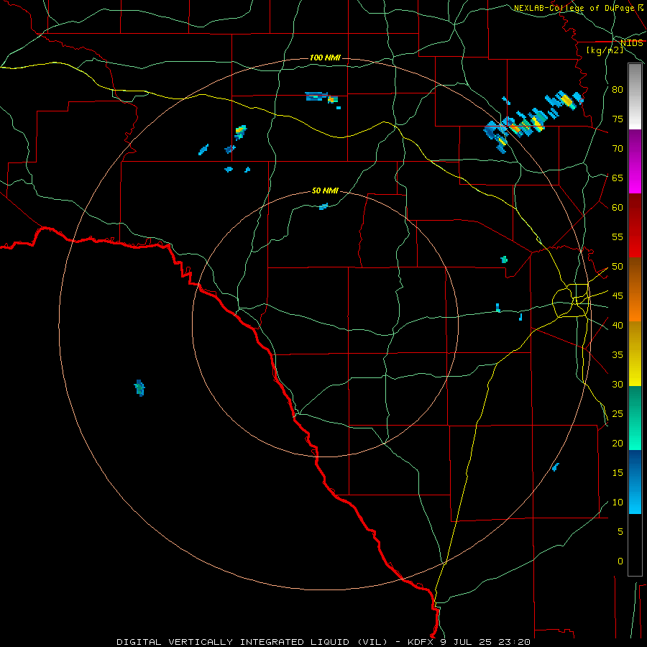Select the orange-brown segment of the VIL color bar
647x647 pixels.
[x=635, y=290]
